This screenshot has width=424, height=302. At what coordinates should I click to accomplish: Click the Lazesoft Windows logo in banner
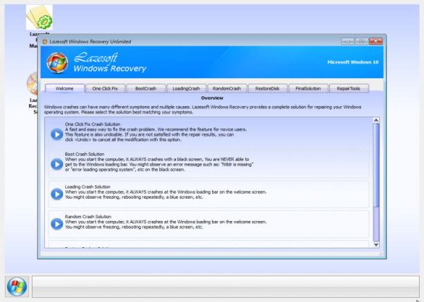57,63
